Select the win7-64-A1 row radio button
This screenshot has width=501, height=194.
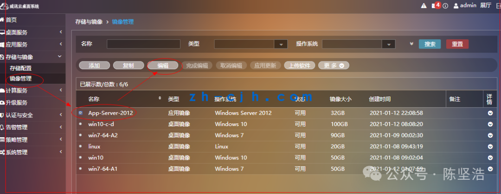pyautogui.click(x=80, y=169)
